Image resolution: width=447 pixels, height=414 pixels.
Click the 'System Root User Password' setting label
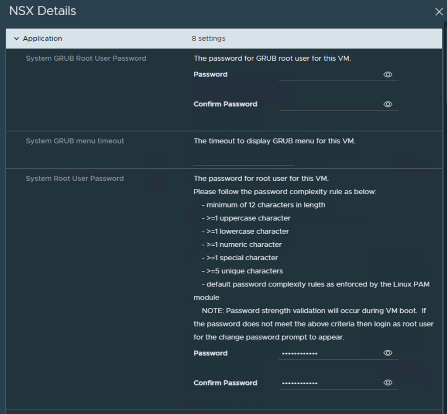pos(75,178)
